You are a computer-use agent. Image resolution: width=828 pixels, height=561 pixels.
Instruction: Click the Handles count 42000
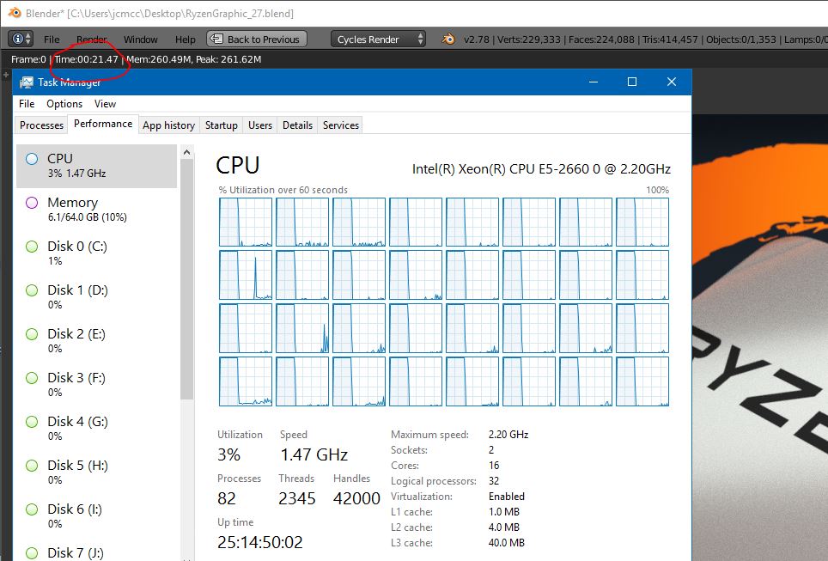pyautogui.click(x=356, y=498)
